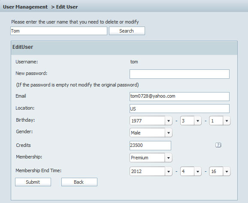Click into the New password field

pyautogui.click(x=179, y=74)
